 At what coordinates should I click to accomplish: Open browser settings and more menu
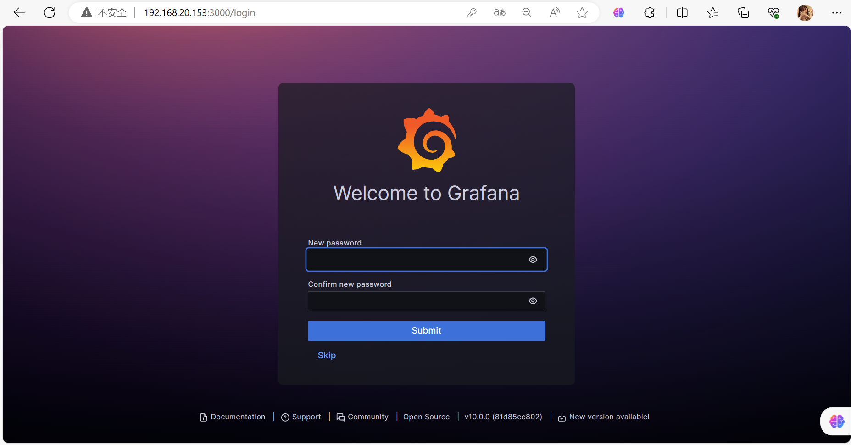[x=837, y=13]
